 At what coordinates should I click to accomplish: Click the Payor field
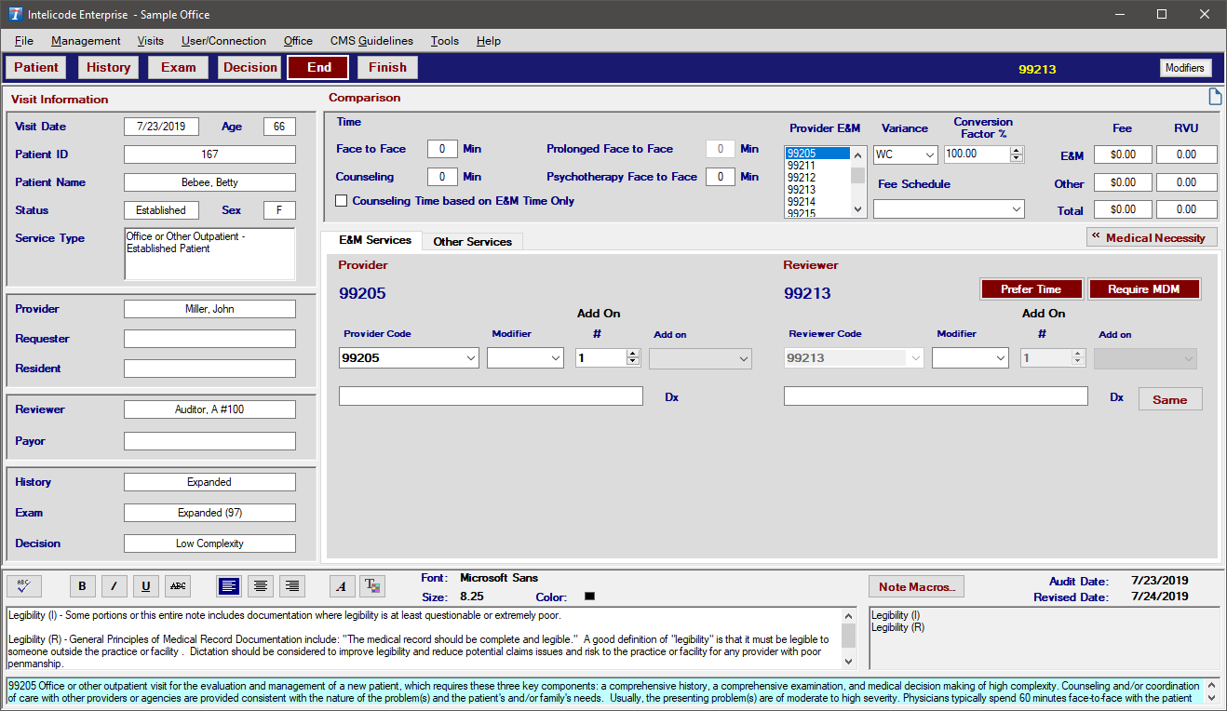click(x=209, y=441)
